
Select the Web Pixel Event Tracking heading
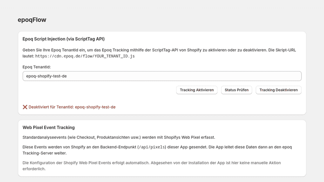tap(49, 128)
